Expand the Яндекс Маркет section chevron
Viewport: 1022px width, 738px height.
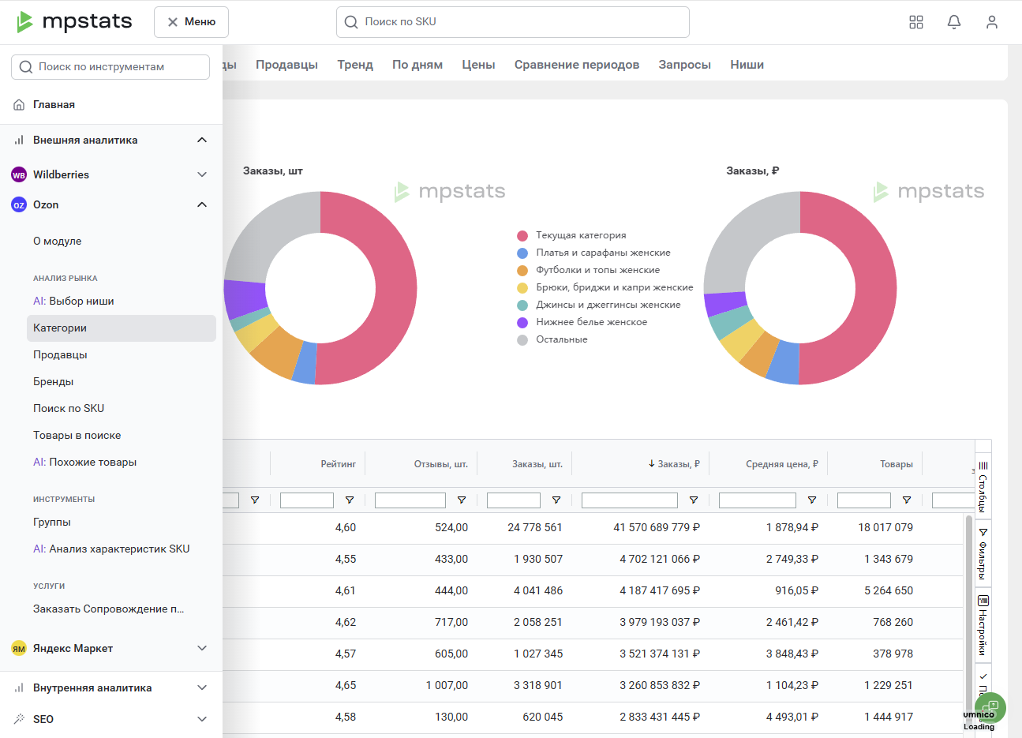pyautogui.click(x=202, y=648)
